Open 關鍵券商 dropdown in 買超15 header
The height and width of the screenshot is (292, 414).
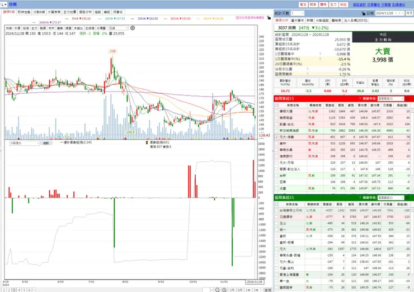[x=391, y=99]
